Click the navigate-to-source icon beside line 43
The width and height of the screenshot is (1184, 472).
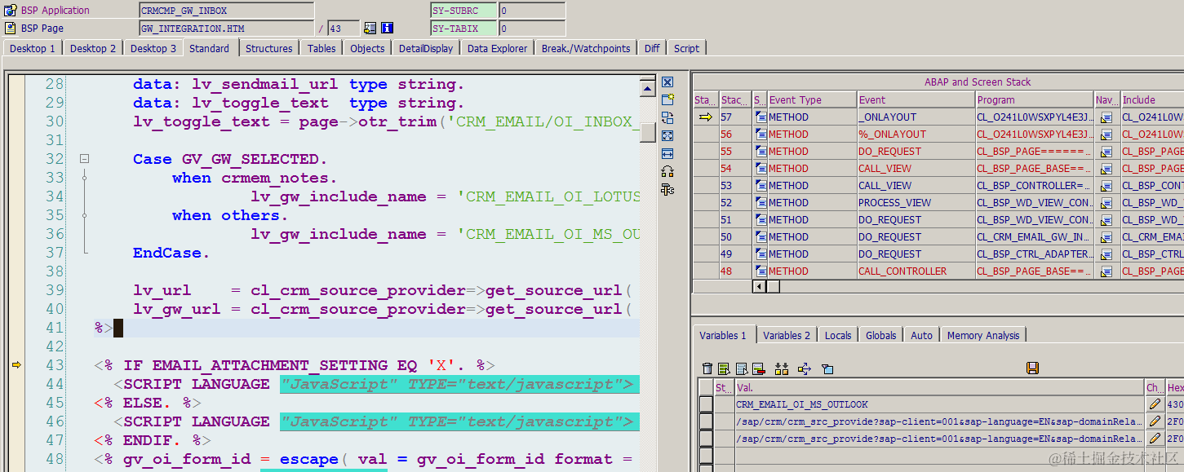pos(370,28)
